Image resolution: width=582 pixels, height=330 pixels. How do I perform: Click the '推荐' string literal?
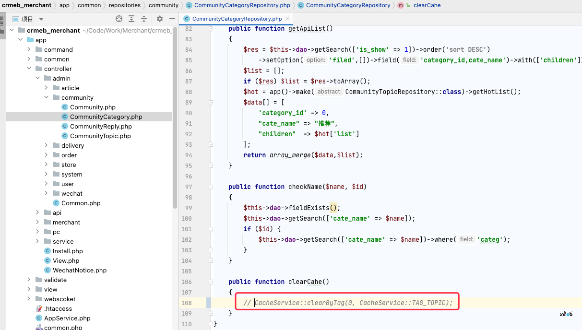[x=324, y=123]
